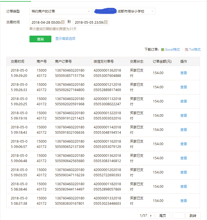This screenshot has width=207, height=220.
Task: Select merchant order number ending 505092020591968
Action: click(70, 101)
